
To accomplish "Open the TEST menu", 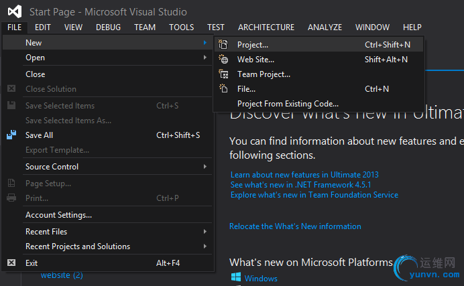I will [216, 27].
